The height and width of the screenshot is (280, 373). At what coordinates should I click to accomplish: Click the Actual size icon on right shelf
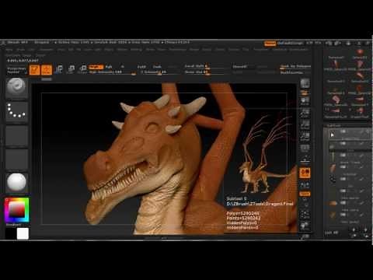tap(305, 124)
